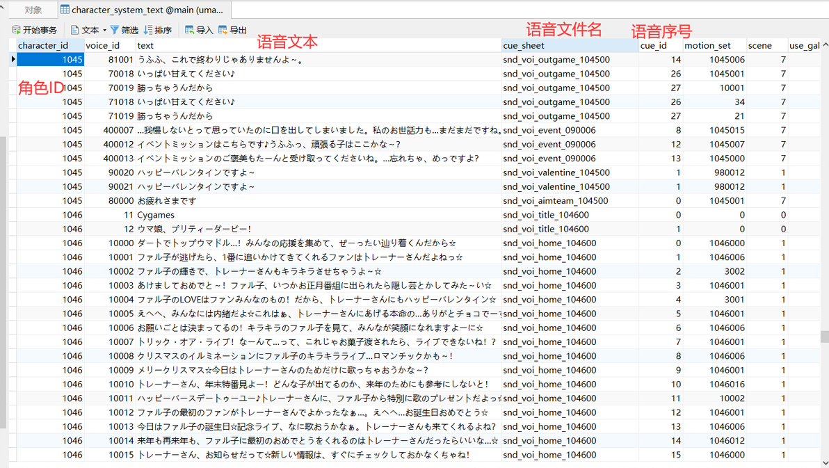This screenshot has height=468, width=829.
Task: Select the text cell 'Cygames'
Action: click(x=319, y=215)
